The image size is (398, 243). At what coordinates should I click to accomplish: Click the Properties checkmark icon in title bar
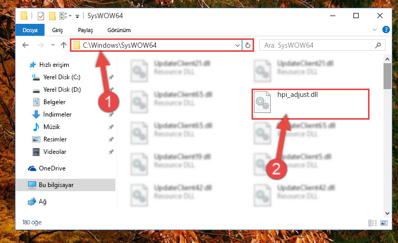[41, 16]
